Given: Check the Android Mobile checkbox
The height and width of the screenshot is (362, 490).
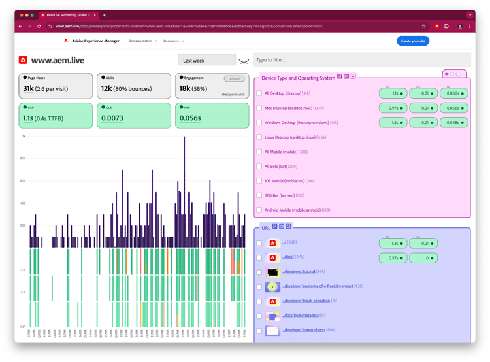Looking at the screenshot, I should point(259,210).
